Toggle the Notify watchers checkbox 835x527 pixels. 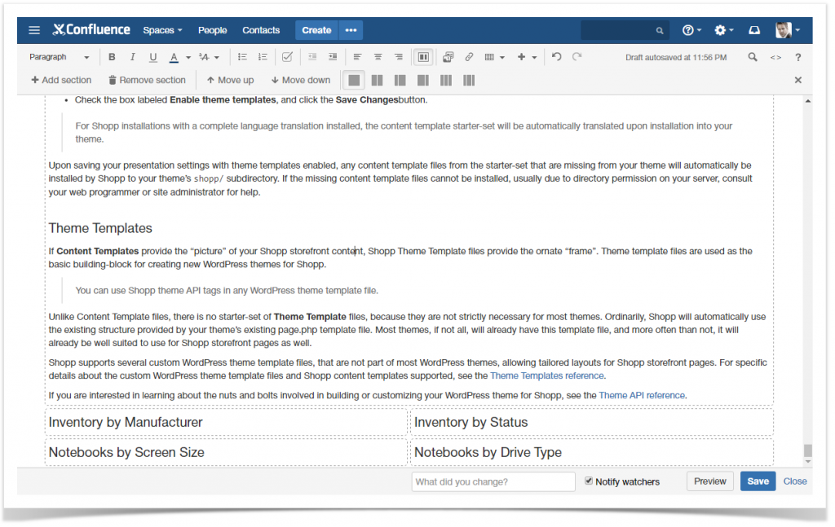click(x=588, y=481)
